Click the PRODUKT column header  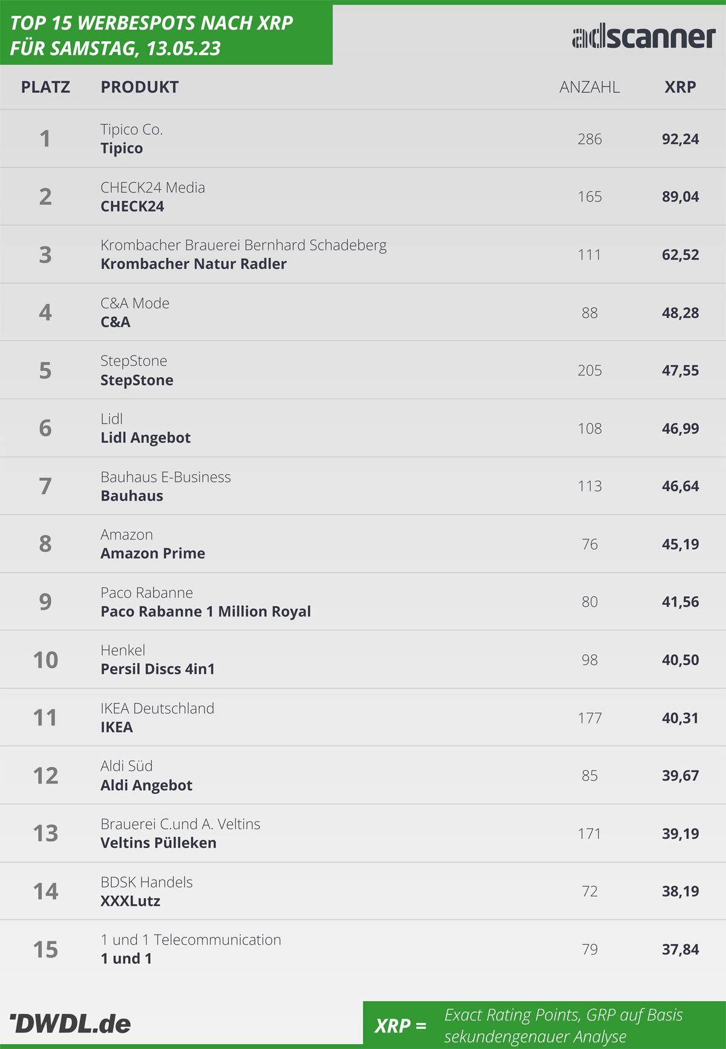click(x=140, y=87)
